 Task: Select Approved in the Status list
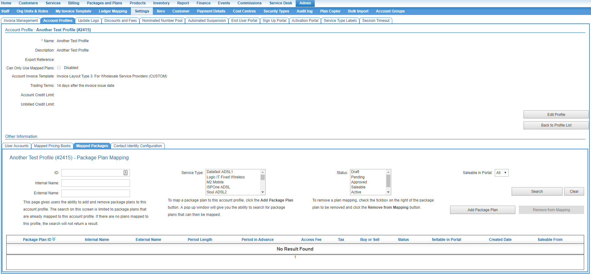point(359,182)
